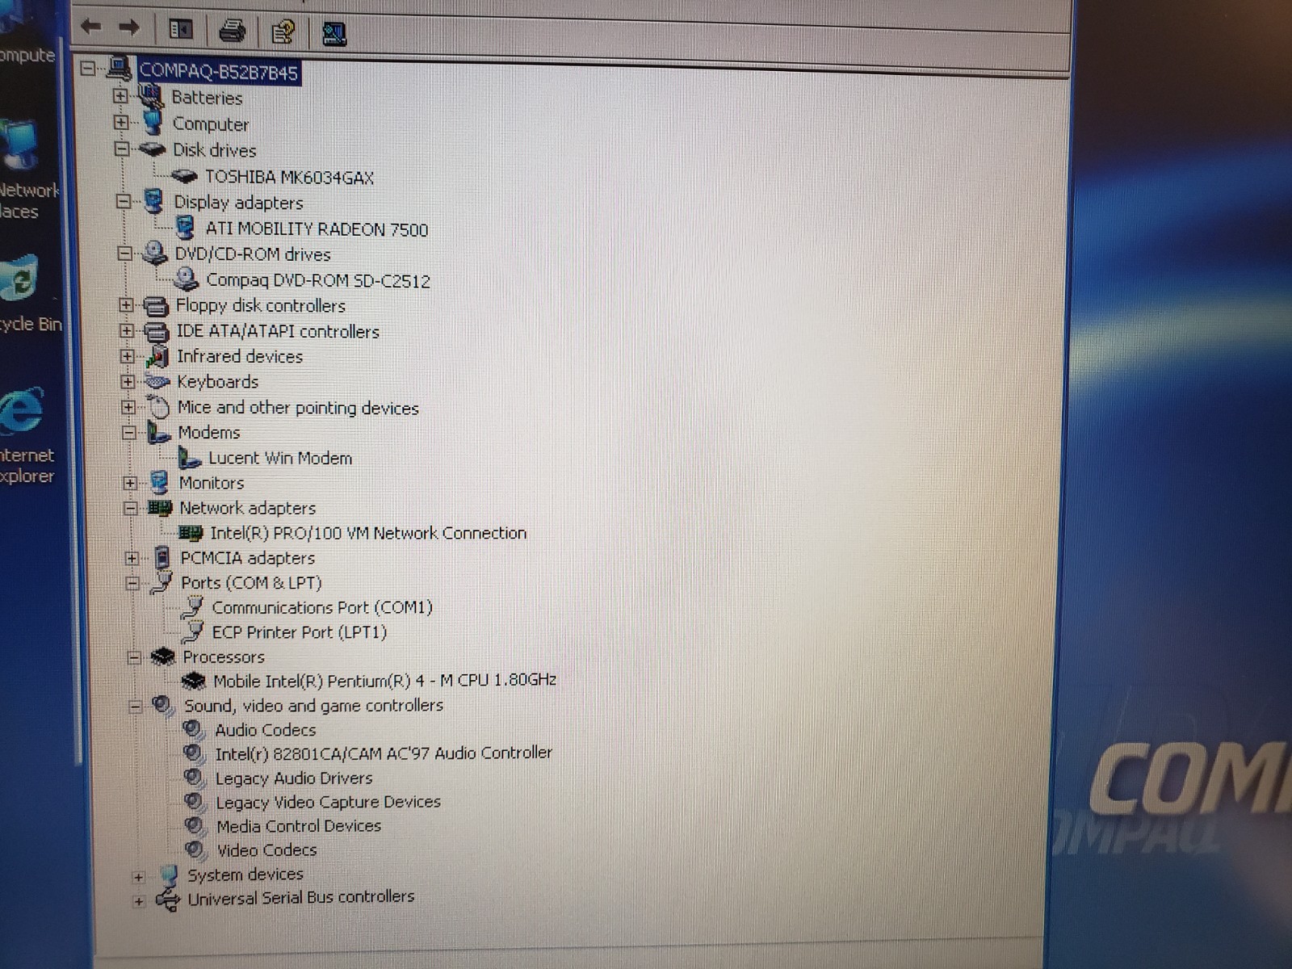The height and width of the screenshot is (969, 1292).
Task: Expand the Floppy disk controllers category
Action: click(x=126, y=305)
